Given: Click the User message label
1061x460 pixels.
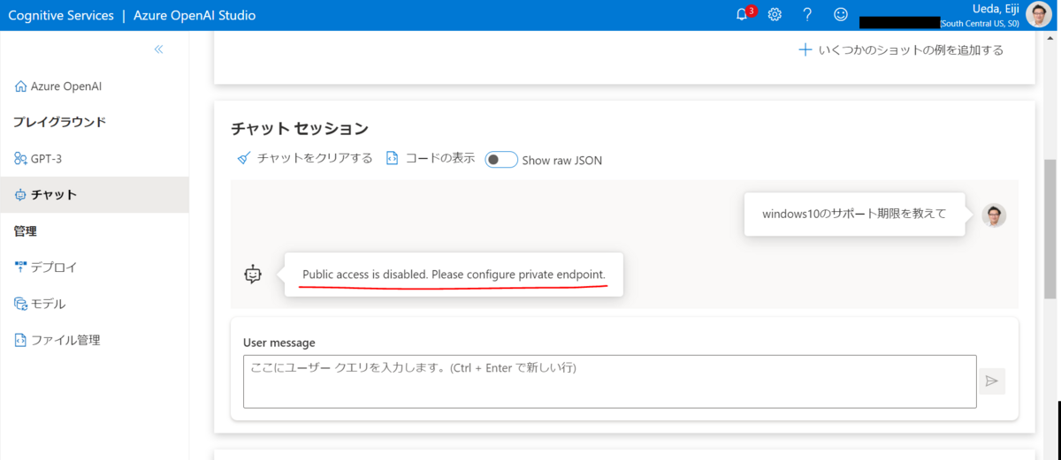Looking at the screenshot, I should click(279, 343).
